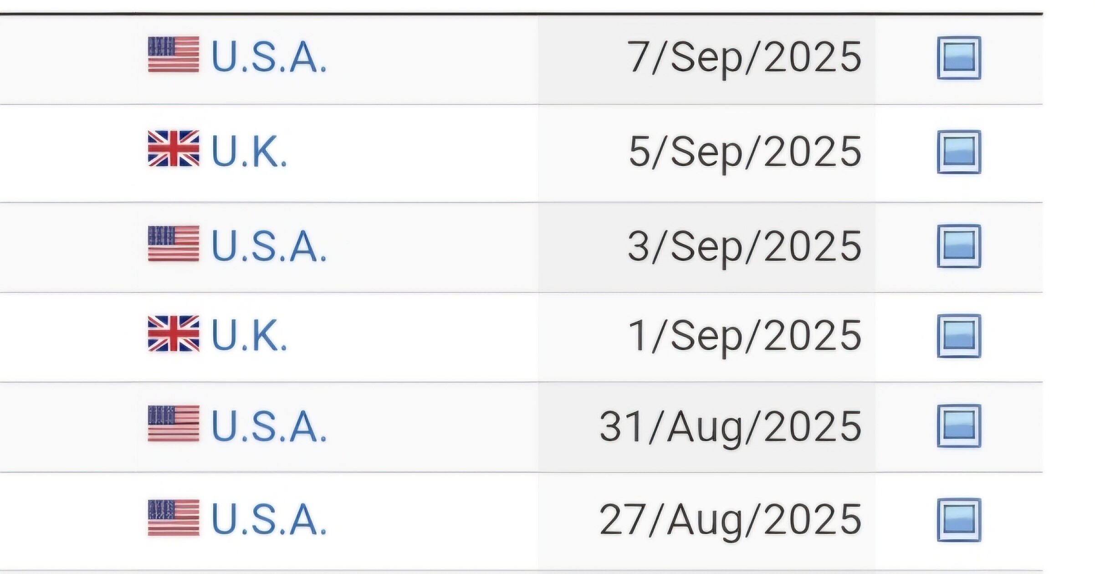Image resolution: width=1095 pixels, height=574 pixels.
Task: Click the US flag in 3/Sep/2025 row
Action: tap(174, 243)
